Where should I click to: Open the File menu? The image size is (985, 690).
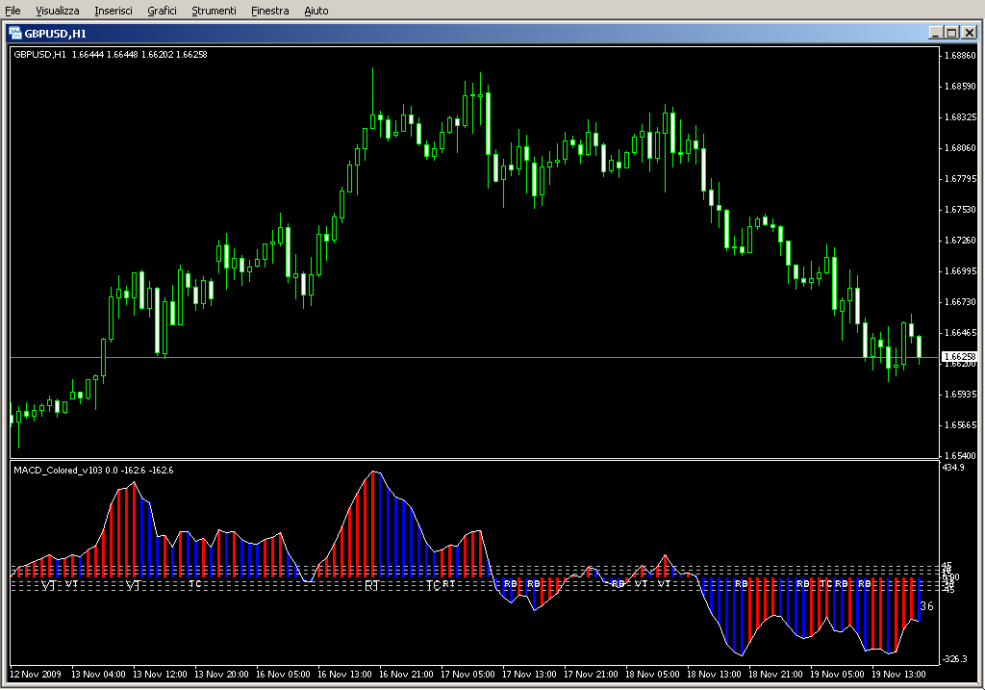(13, 11)
